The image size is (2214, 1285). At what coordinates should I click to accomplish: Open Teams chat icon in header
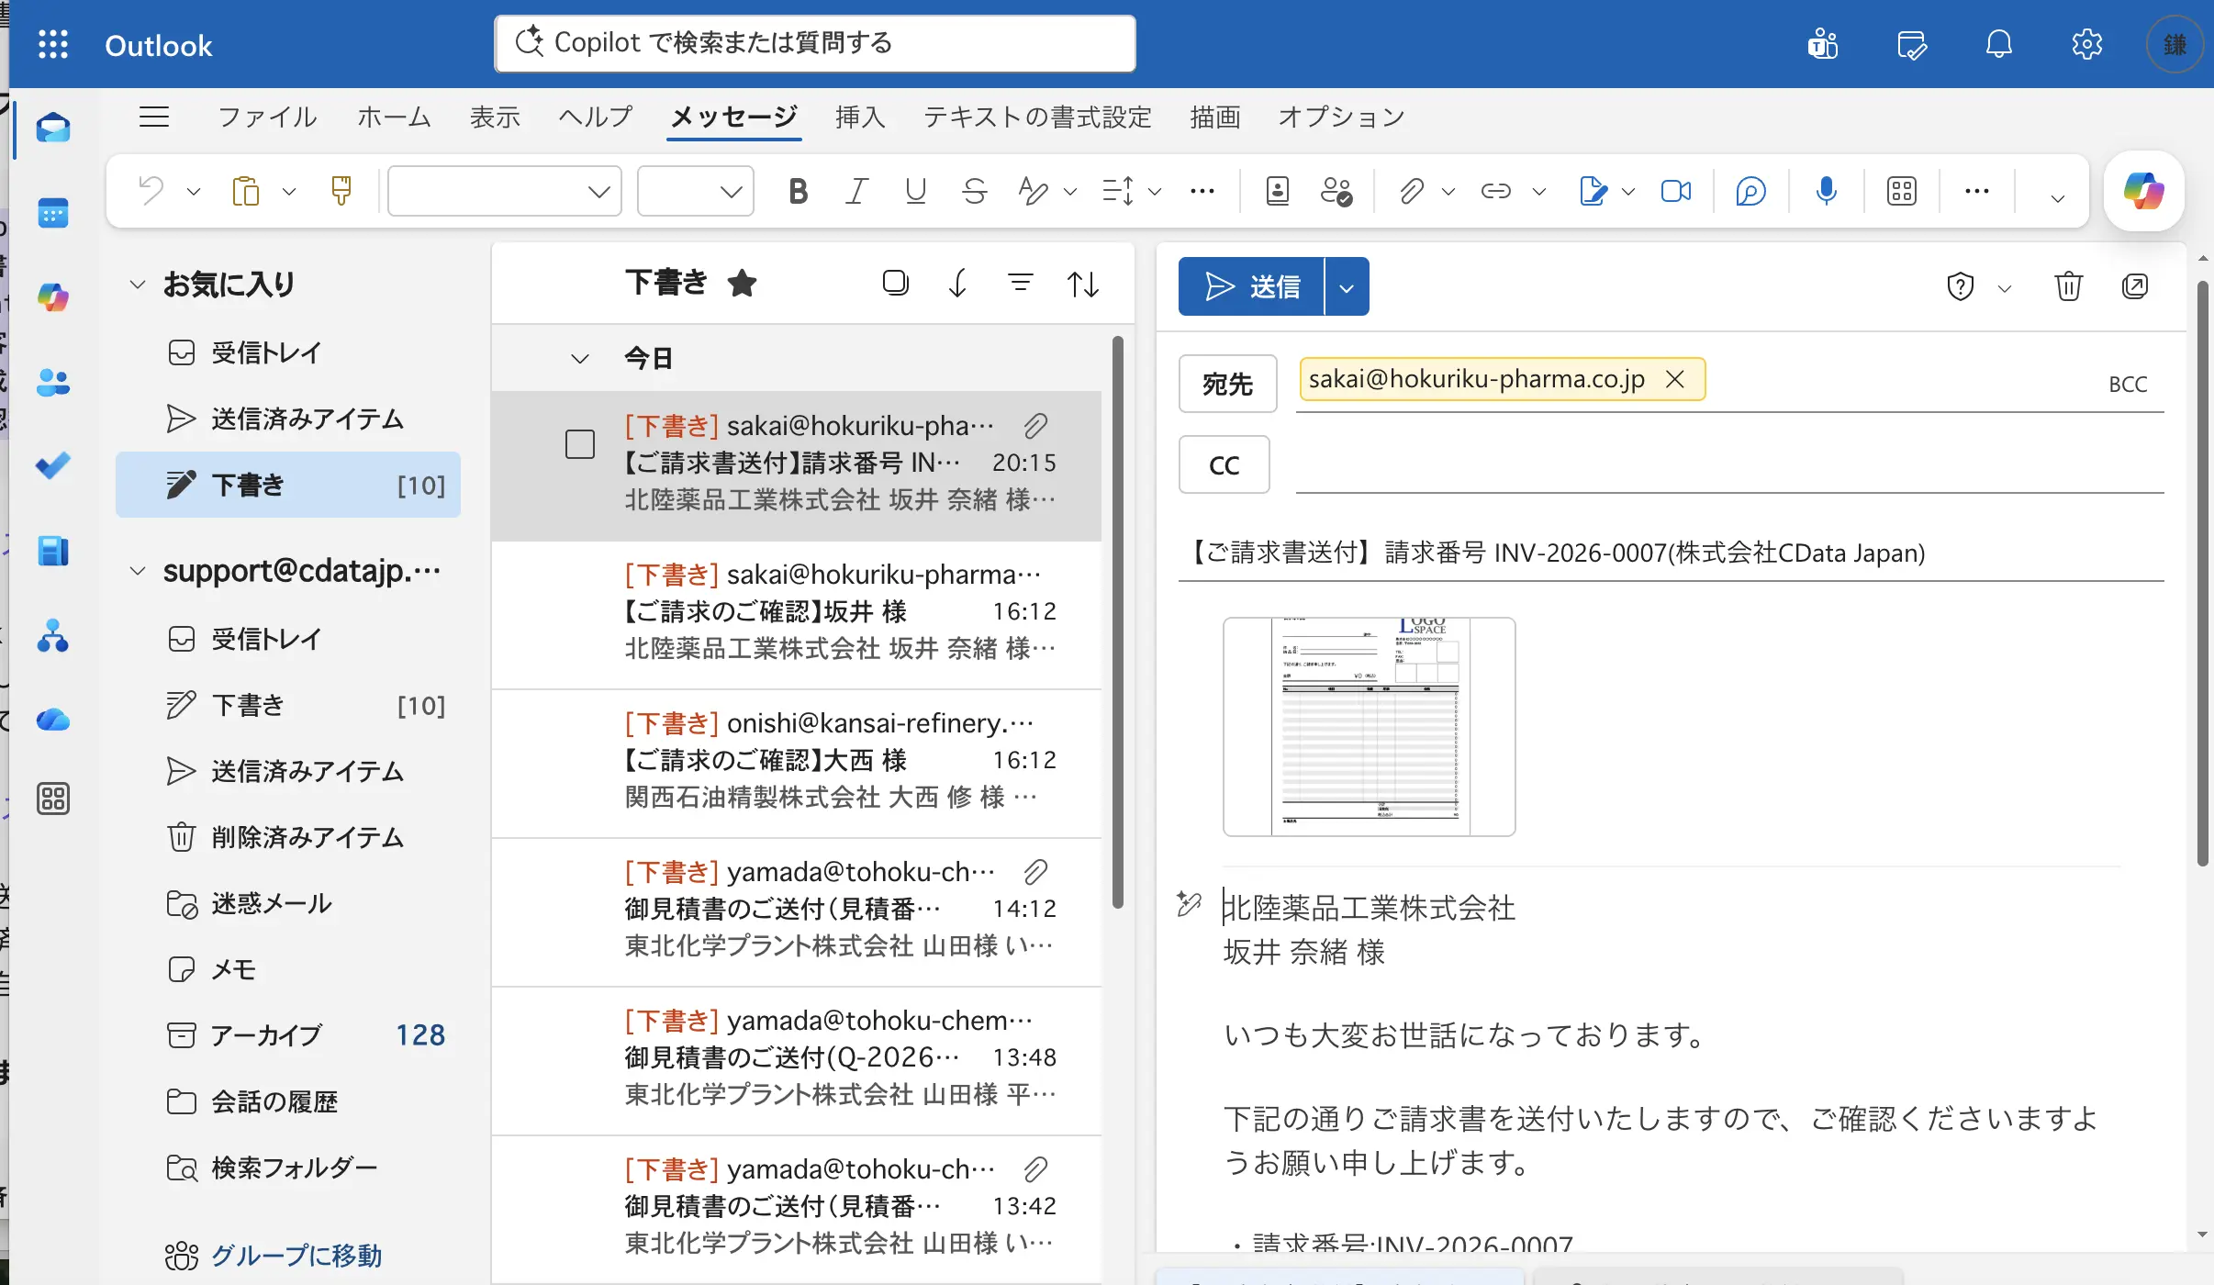click(x=1822, y=44)
